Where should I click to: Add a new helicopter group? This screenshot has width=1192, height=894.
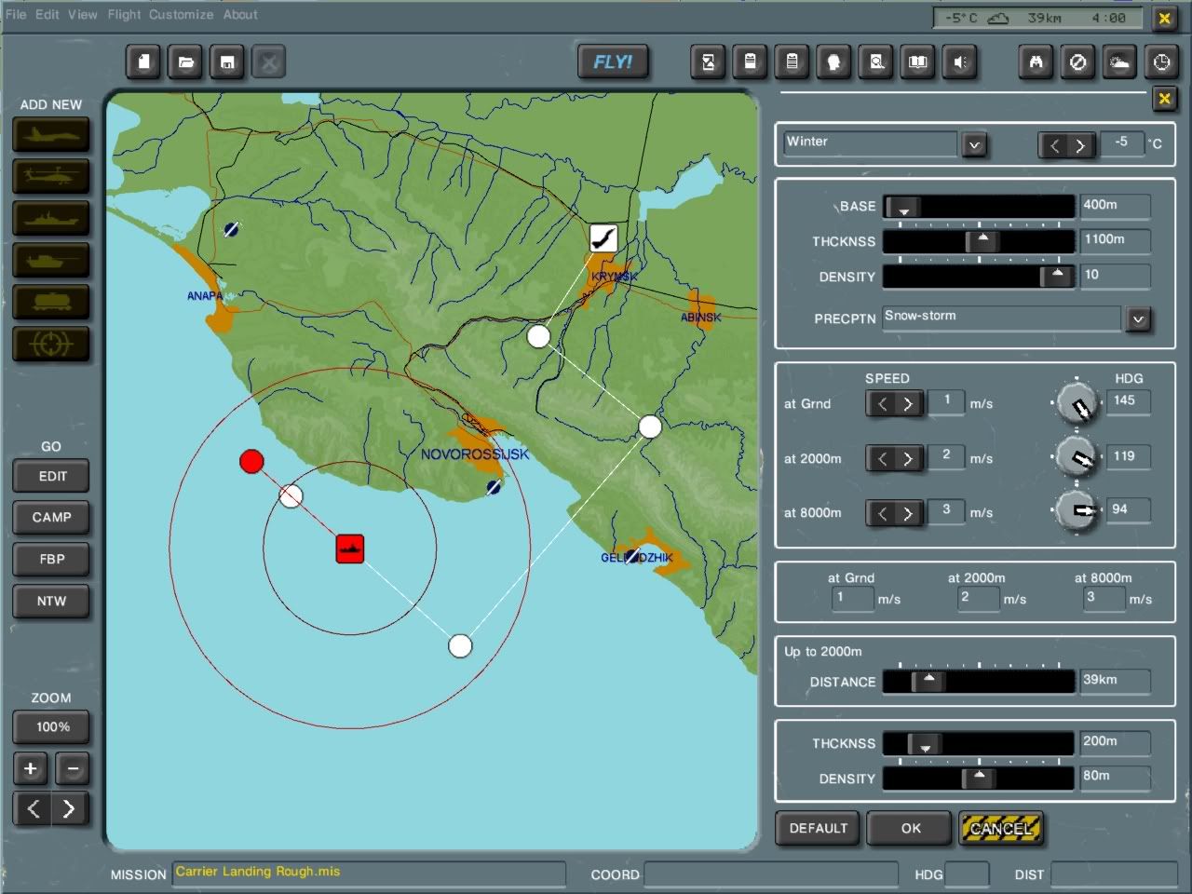[x=51, y=177]
